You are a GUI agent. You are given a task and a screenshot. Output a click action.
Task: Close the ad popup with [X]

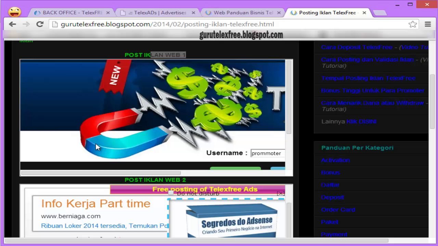click(x=281, y=193)
